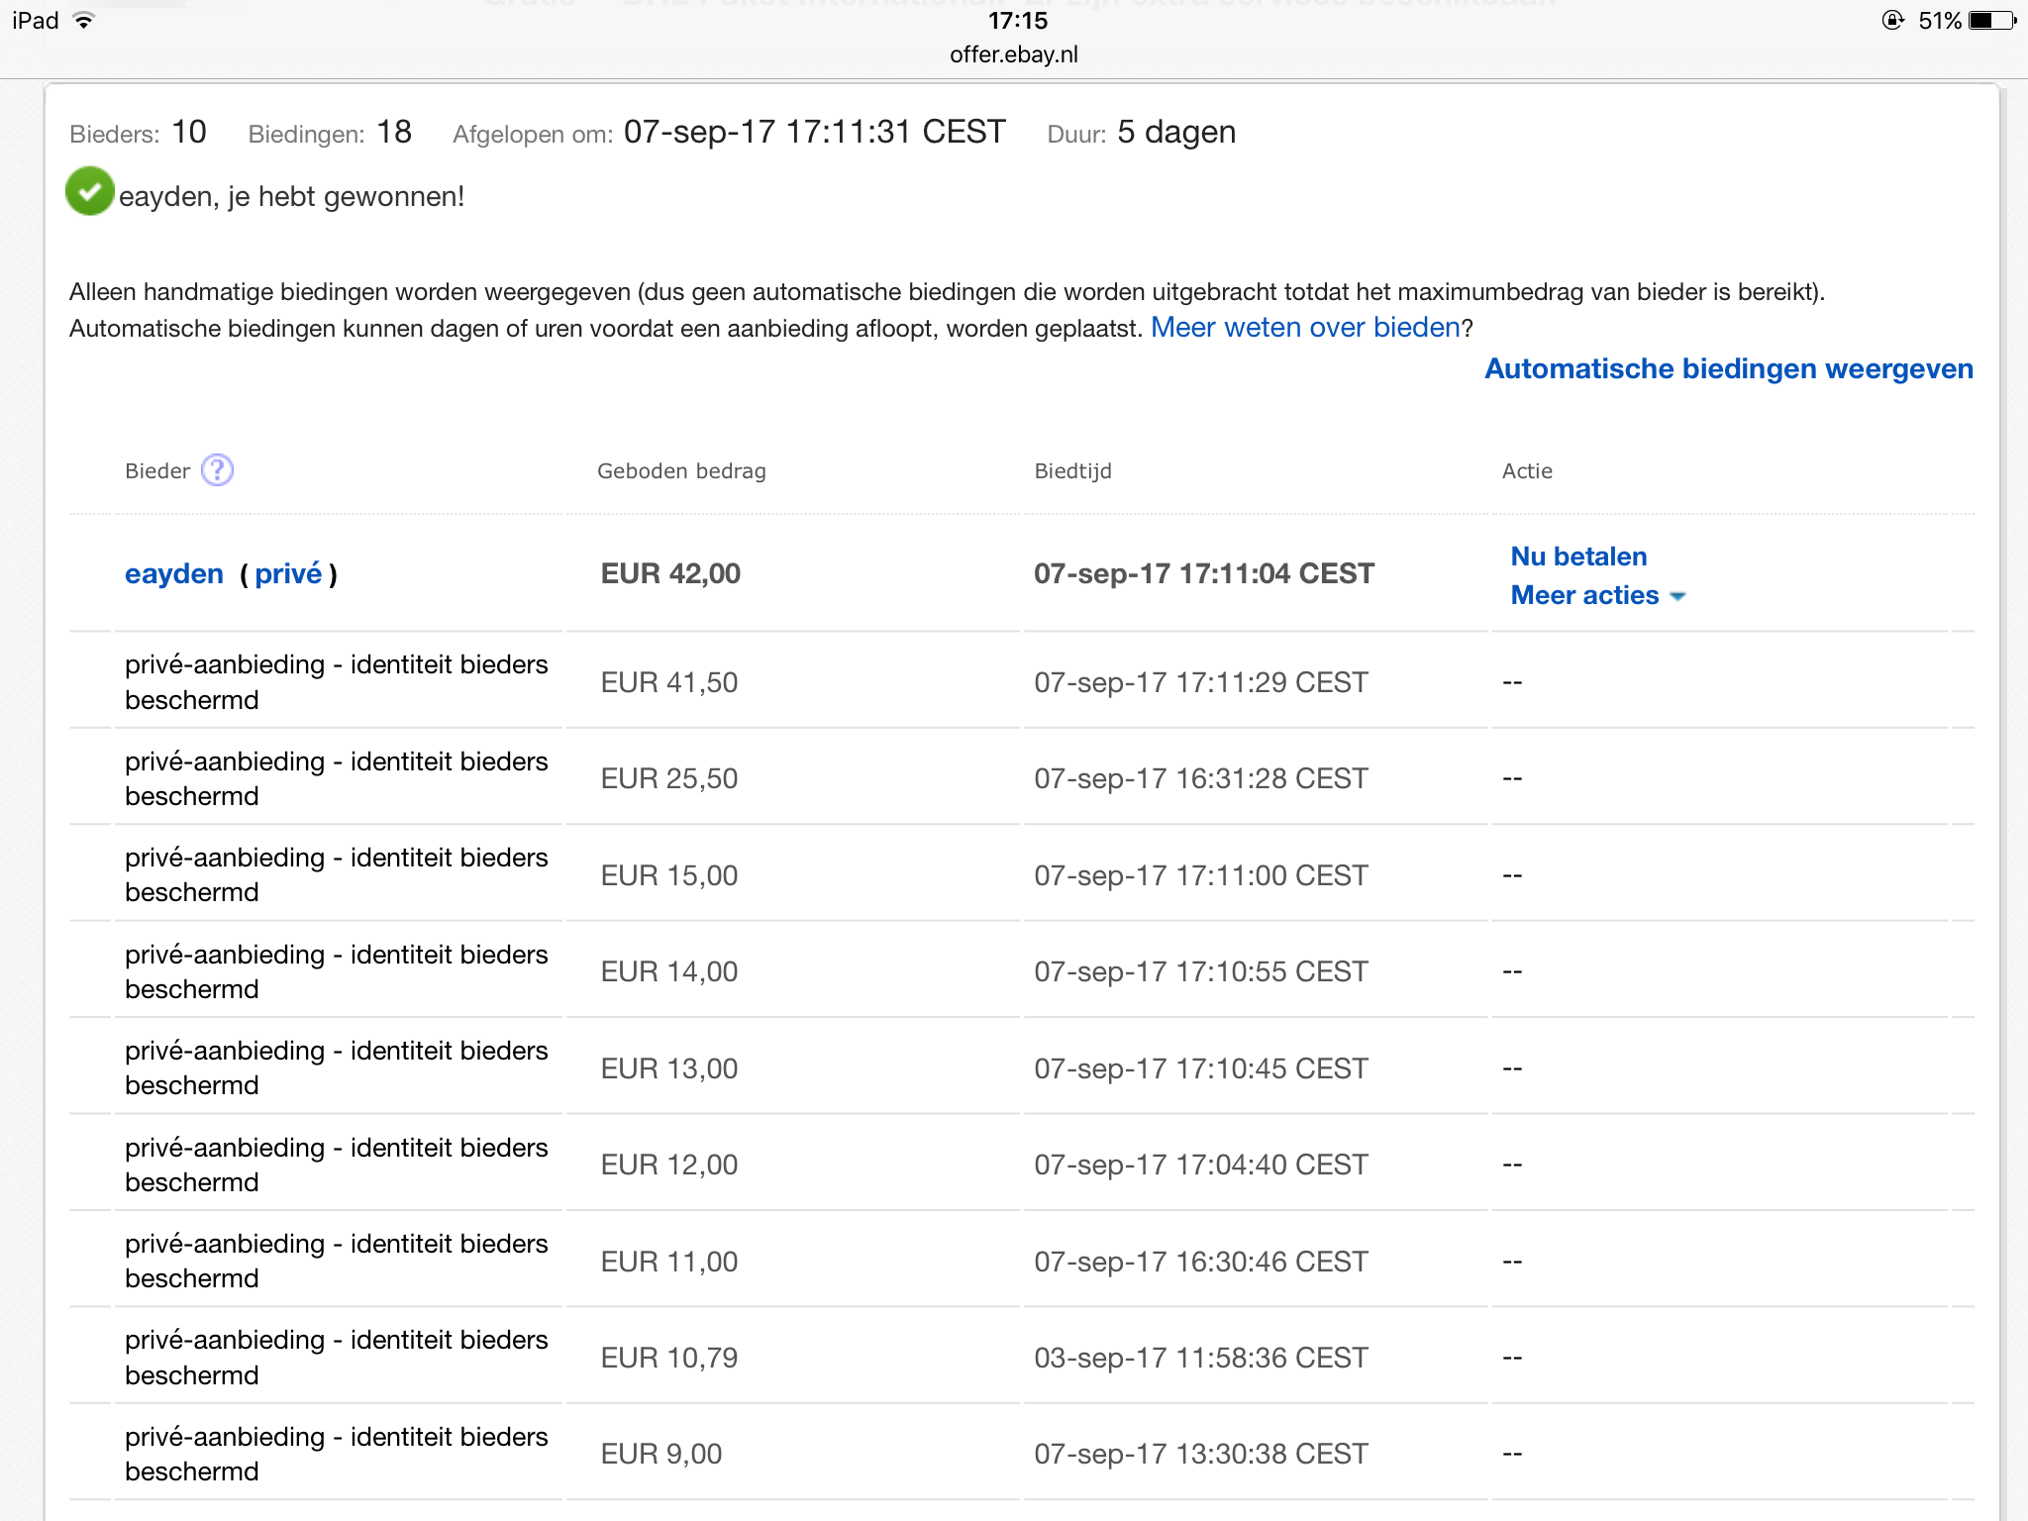Click the Bieder column header
Image resolution: width=2028 pixels, height=1521 pixels.
(x=157, y=471)
